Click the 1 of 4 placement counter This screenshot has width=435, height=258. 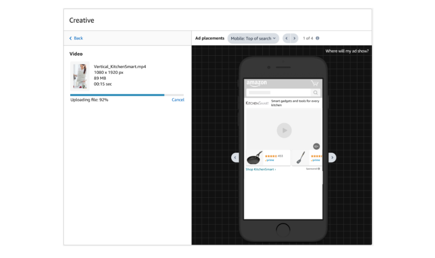pyautogui.click(x=308, y=38)
